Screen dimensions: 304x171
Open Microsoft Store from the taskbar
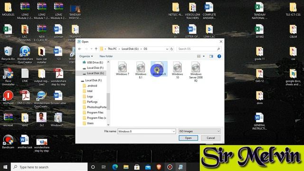click(137, 167)
